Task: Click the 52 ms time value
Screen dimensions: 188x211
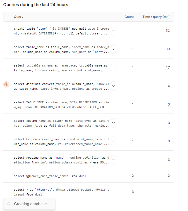Action: 168,31
